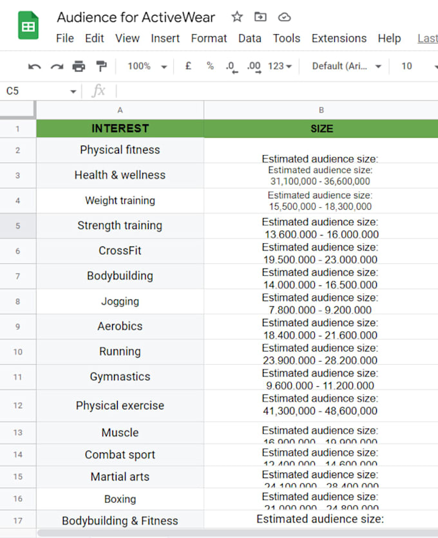Open the Data menu
Screen dimensions: 438x538
[249, 38]
